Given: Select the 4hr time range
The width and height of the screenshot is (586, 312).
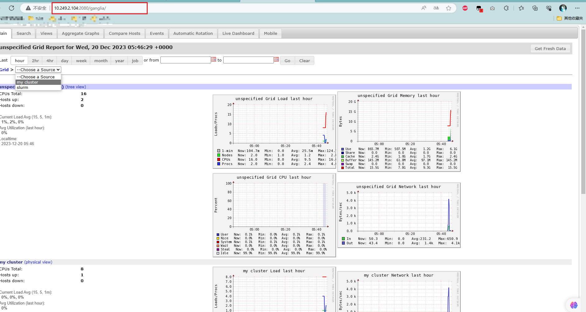Looking at the screenshot, I should (x=50, y=61).
